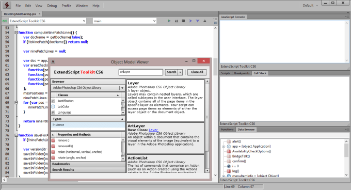Open the File menu
351x190 pixels.
coord(18,6)
